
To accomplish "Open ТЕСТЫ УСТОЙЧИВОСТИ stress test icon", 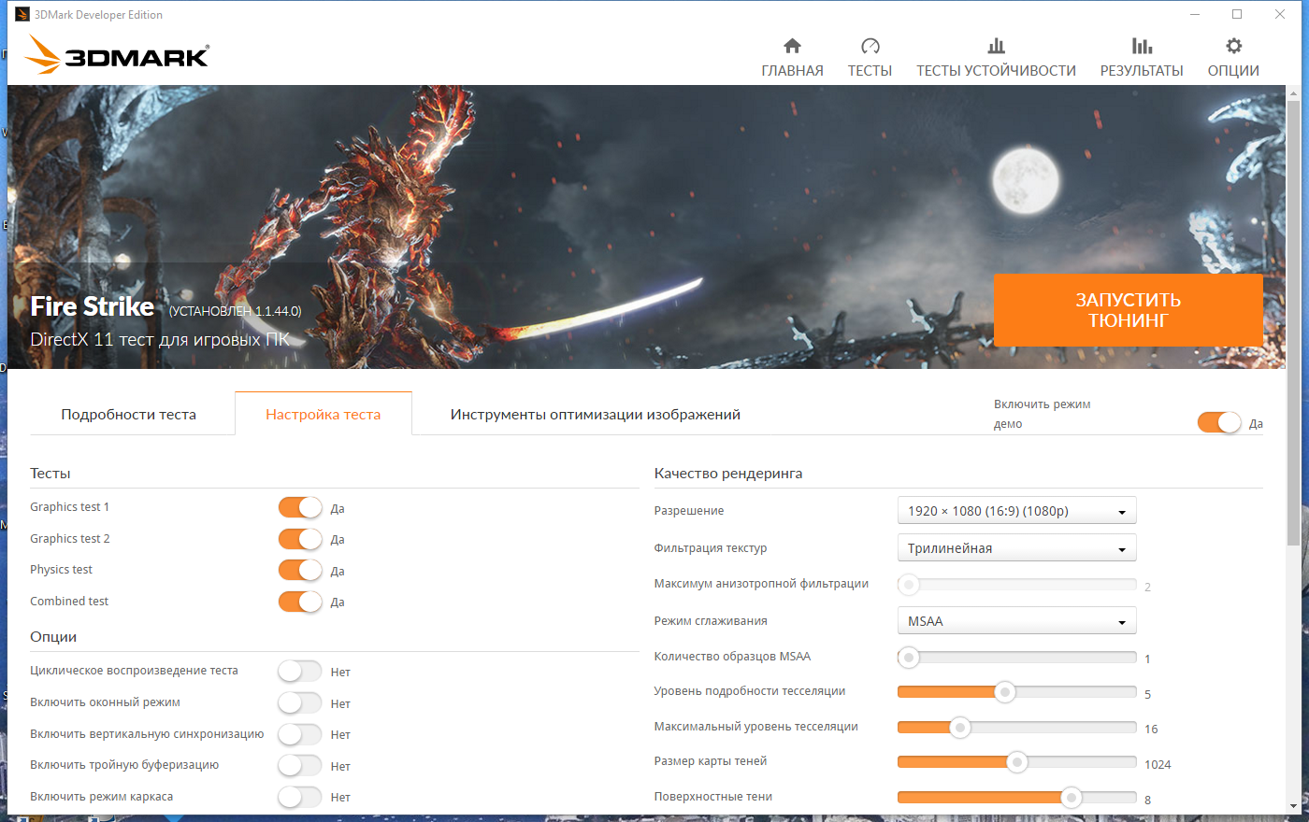I will click(x=996, y=47).
